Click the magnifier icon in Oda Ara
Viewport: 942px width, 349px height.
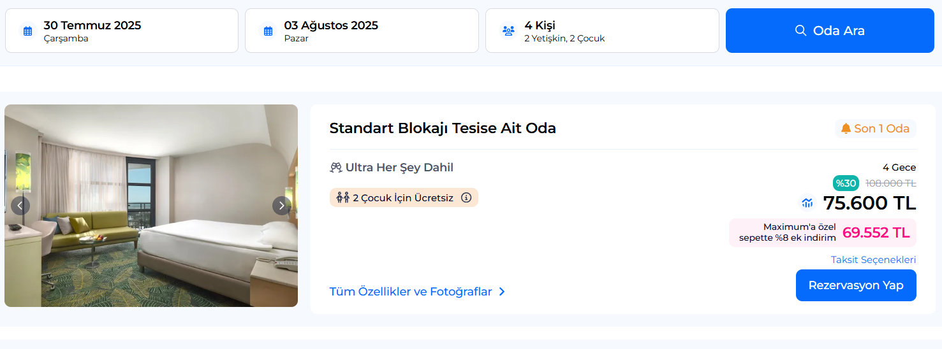(800, 31)
